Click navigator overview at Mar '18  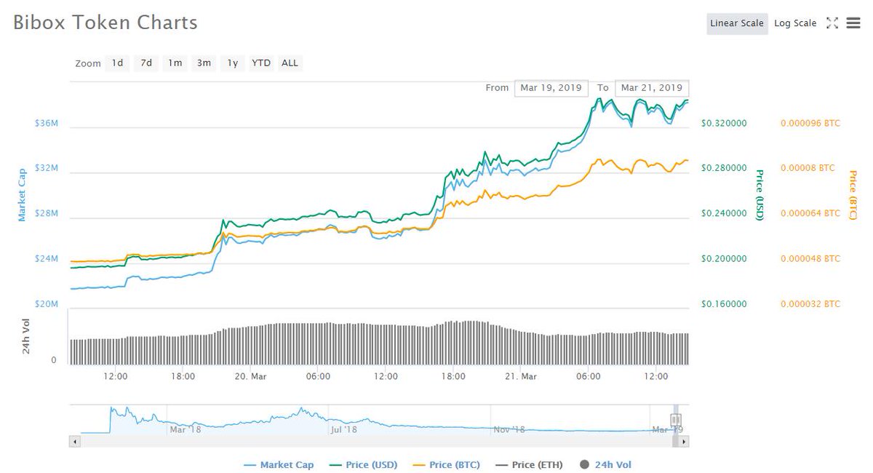tap(185, 429)
